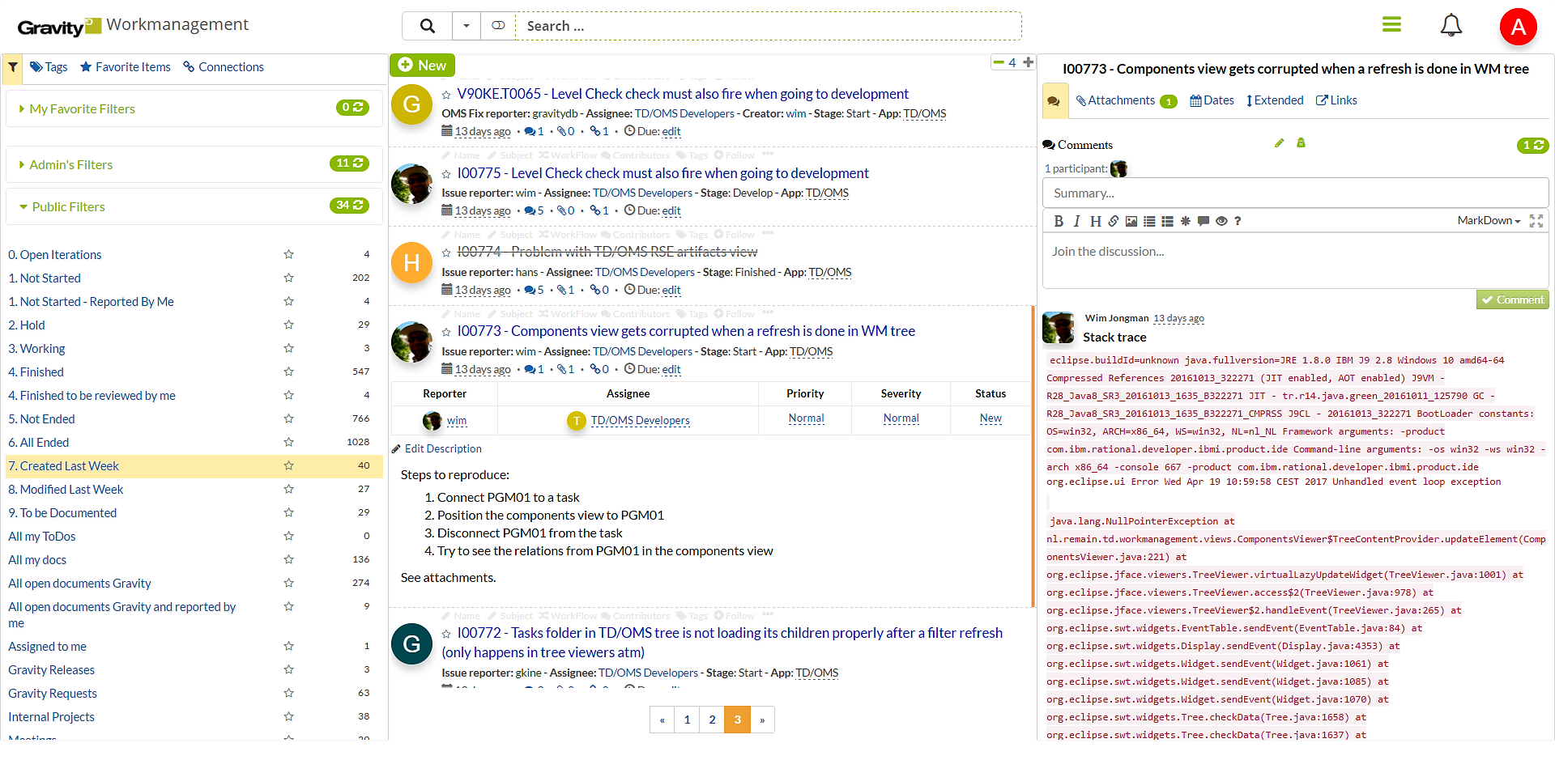Apply bold formatting in comment editor
1555x777 pixels.
[x=1058, y=221]
